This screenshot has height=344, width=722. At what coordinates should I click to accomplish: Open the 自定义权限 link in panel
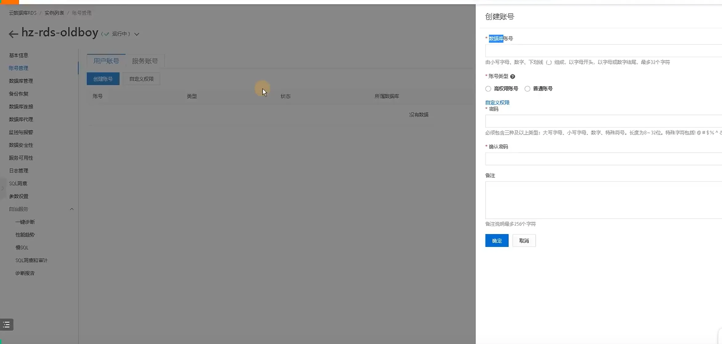pos(497,103)
